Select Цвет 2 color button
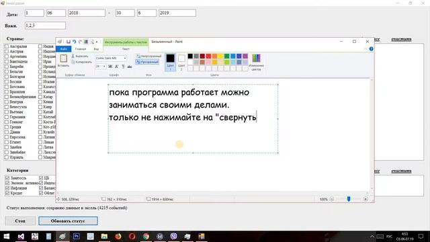Screen dimensions: 430x242 coord(181,62)
